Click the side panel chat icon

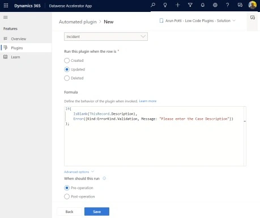(x=253, y=18)
